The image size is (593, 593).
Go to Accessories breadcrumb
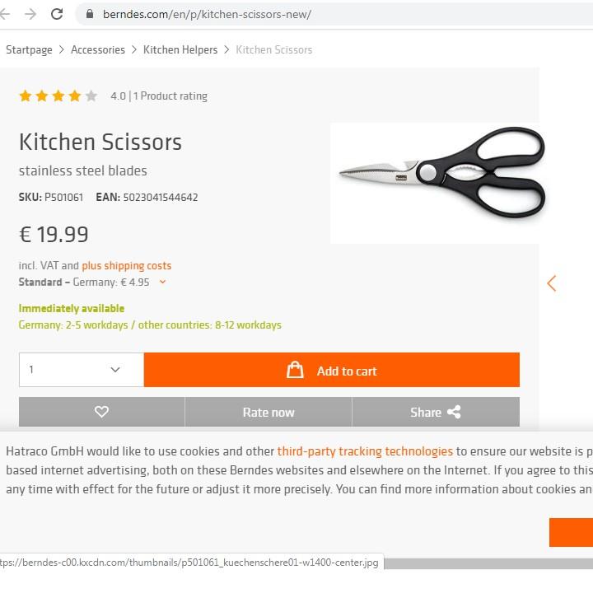[x=98, y=50]
